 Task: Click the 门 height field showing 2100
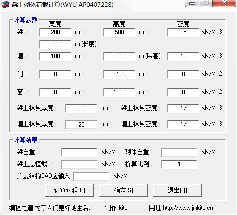(x=119, y=74)
